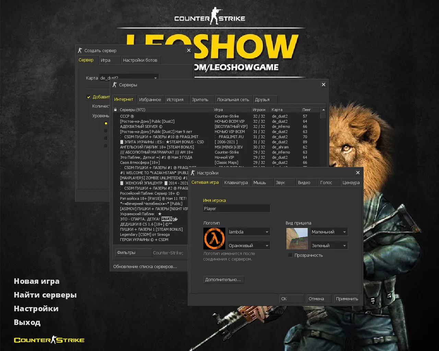Click the Counter-Strike logo in the bottom-left corner
The image size is (439, 351).
tap(49, 340)
